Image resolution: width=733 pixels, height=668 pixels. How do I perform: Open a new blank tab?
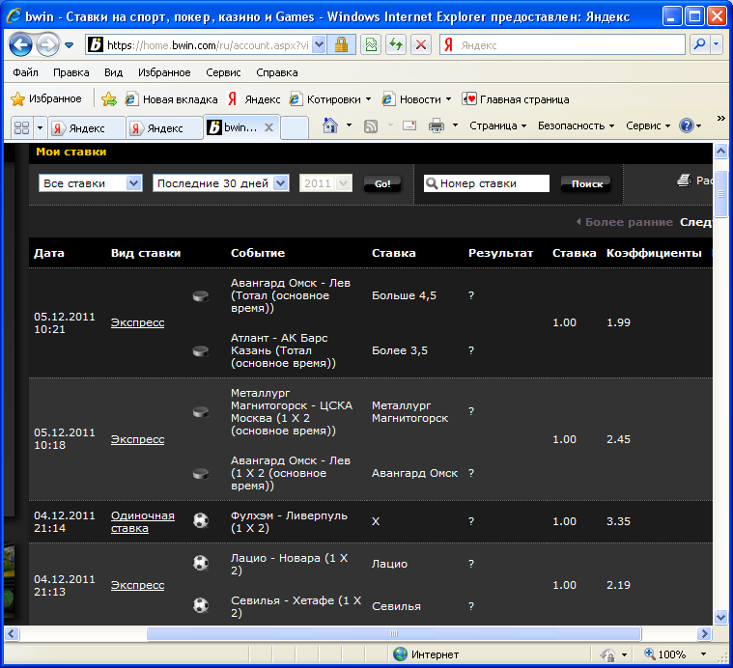click(x=295, y=127)
